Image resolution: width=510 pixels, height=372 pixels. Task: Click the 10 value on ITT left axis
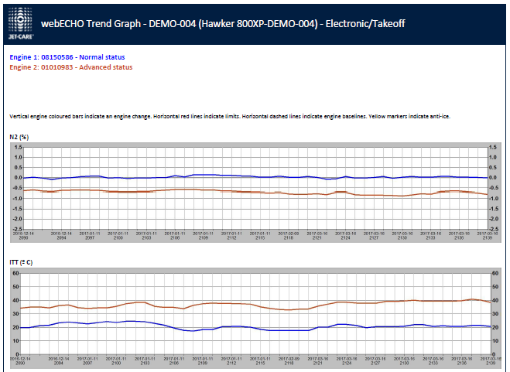[15, 341]
